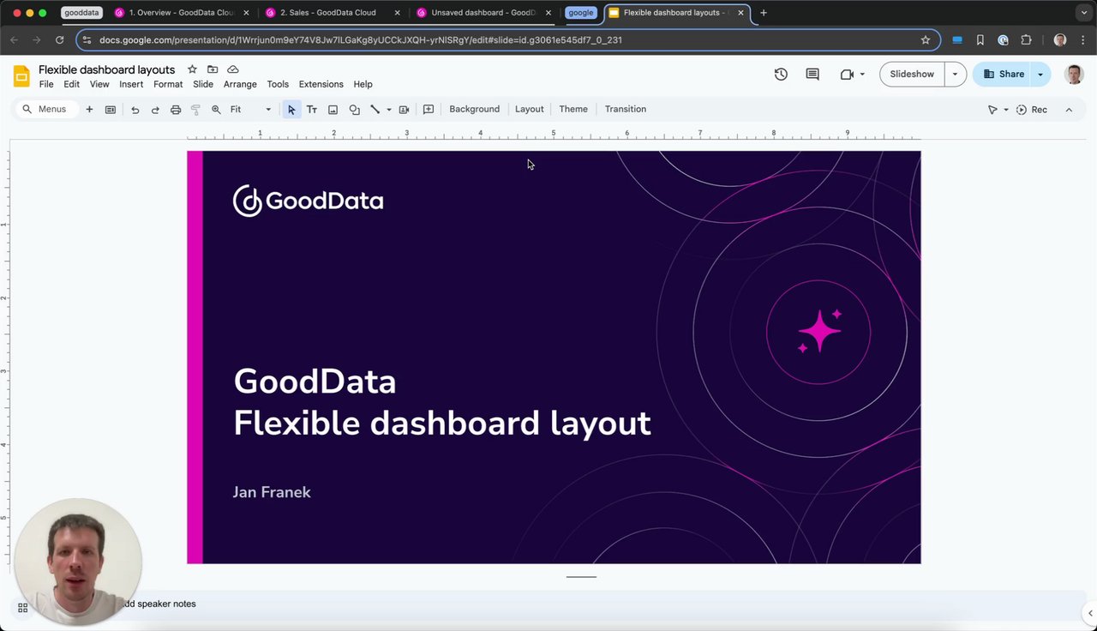Open the Chrome extensions puzzle icon

pos(1026,40)
